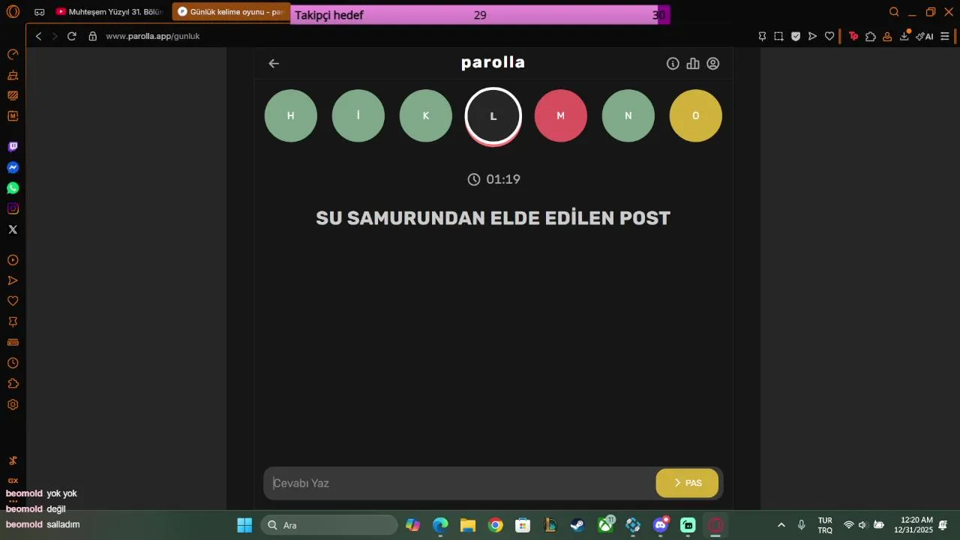Image resolution: width=960 pixels, height=540 pixels.
Task: Bookmark page with heart icon
Action: (829, 36)
